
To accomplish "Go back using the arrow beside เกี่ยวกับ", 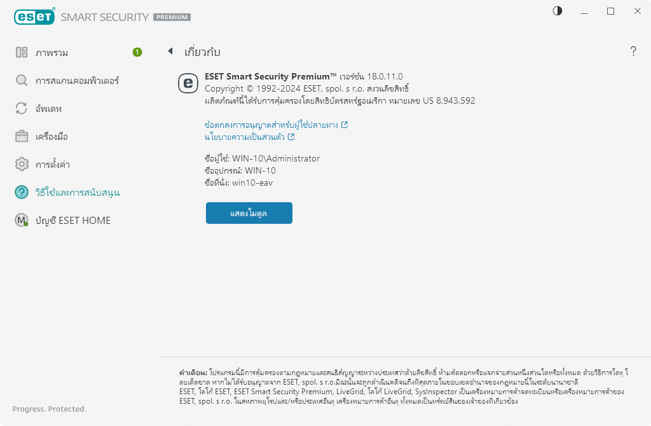I will tap(170, 52).
